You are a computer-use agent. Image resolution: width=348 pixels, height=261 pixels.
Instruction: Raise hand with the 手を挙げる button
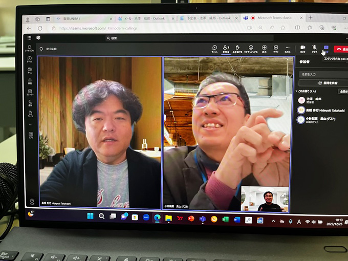tap(237, 49)
